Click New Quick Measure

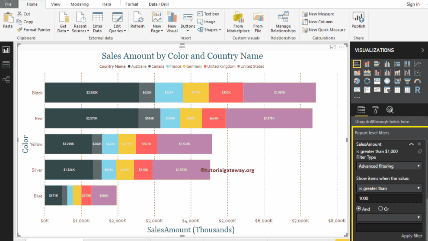(324, 30)
